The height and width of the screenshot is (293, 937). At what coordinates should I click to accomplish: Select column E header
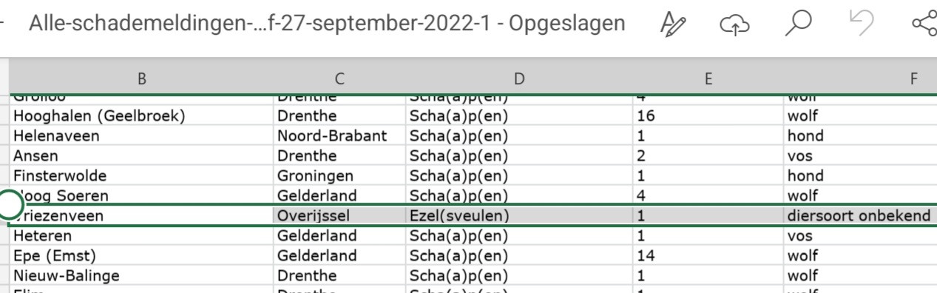[708, 78]
